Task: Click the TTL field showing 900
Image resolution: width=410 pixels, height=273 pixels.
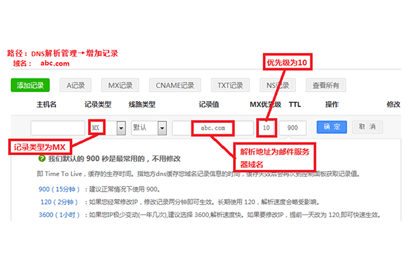Action: click(294, 128)
